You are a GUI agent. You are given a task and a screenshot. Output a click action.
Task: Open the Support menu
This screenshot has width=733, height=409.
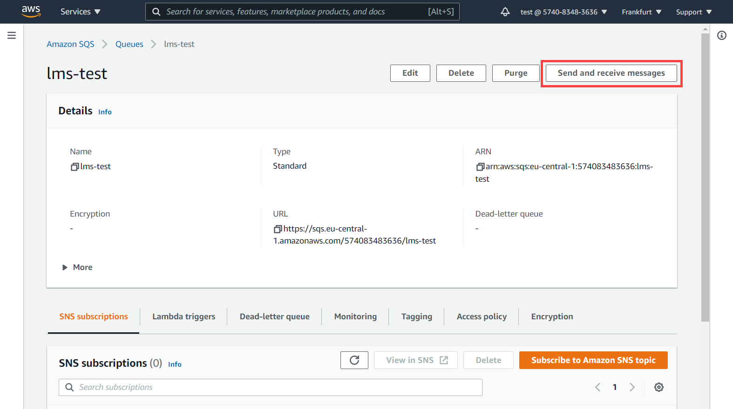694,12
